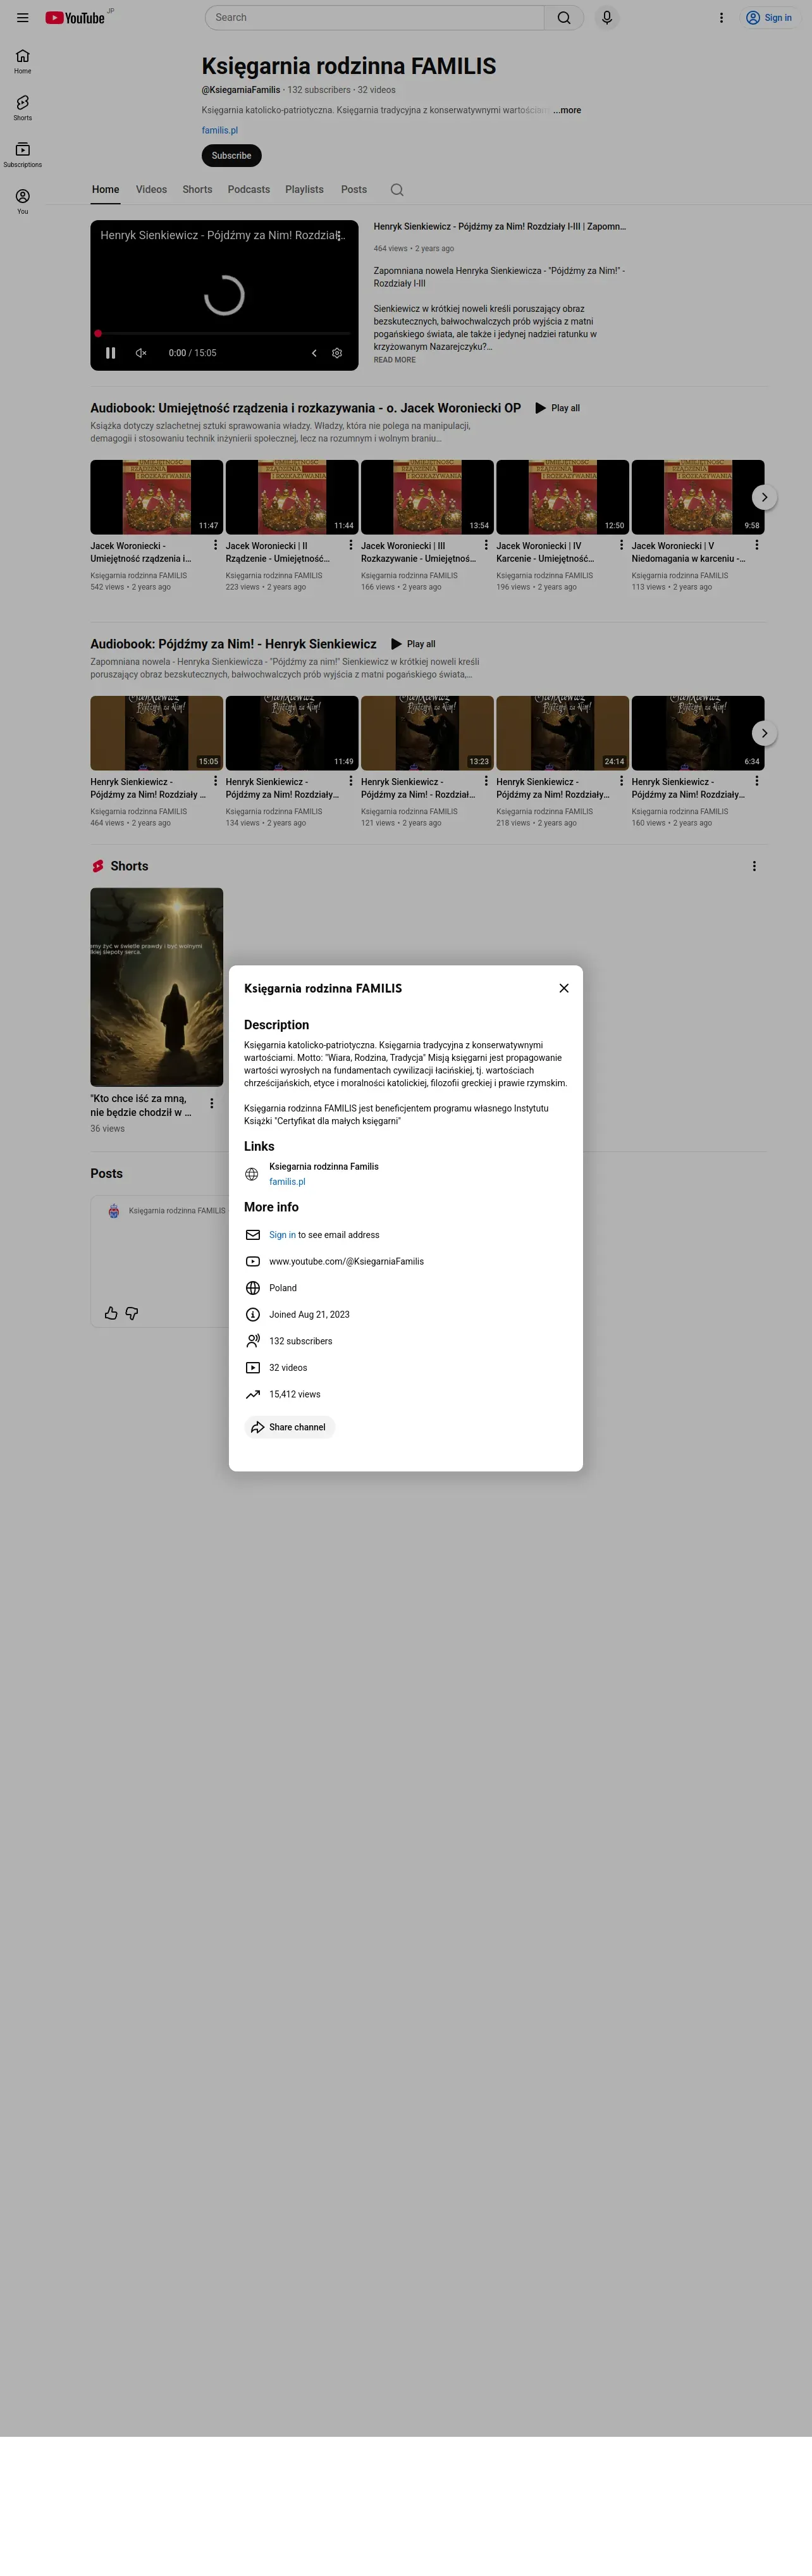The width and height of the screenshot is (812, 2576).
Task: Go to YouTube home via logo
Action: (75, 18)
